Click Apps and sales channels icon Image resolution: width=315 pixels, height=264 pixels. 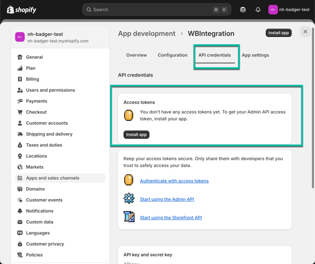pyautogui.click(x=20, y=178)
